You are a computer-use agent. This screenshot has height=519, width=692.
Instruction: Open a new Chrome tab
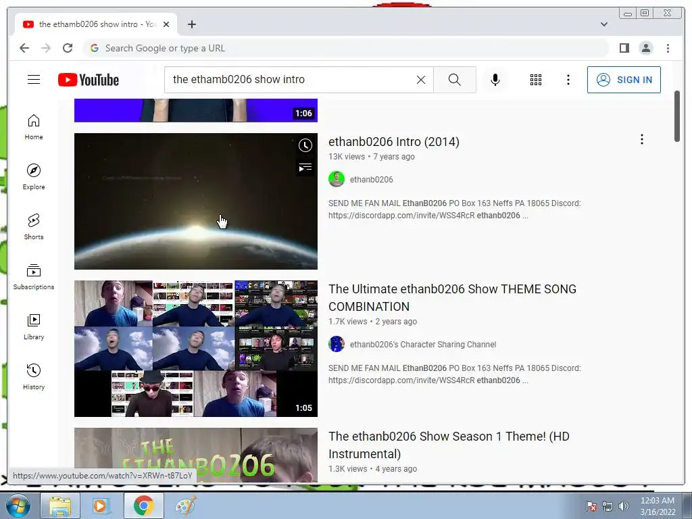[x=191, y=24]
